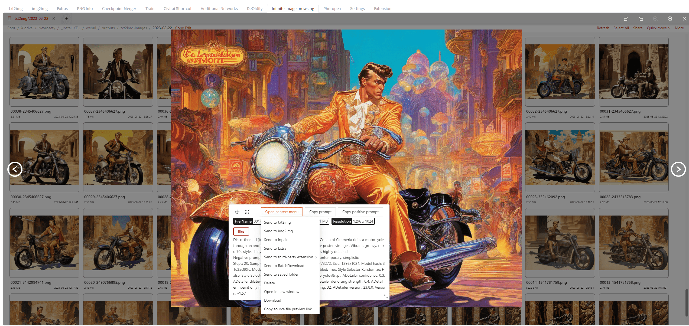Open the More options menu
Screen dimensions: 689x326
tap(679, 28)
